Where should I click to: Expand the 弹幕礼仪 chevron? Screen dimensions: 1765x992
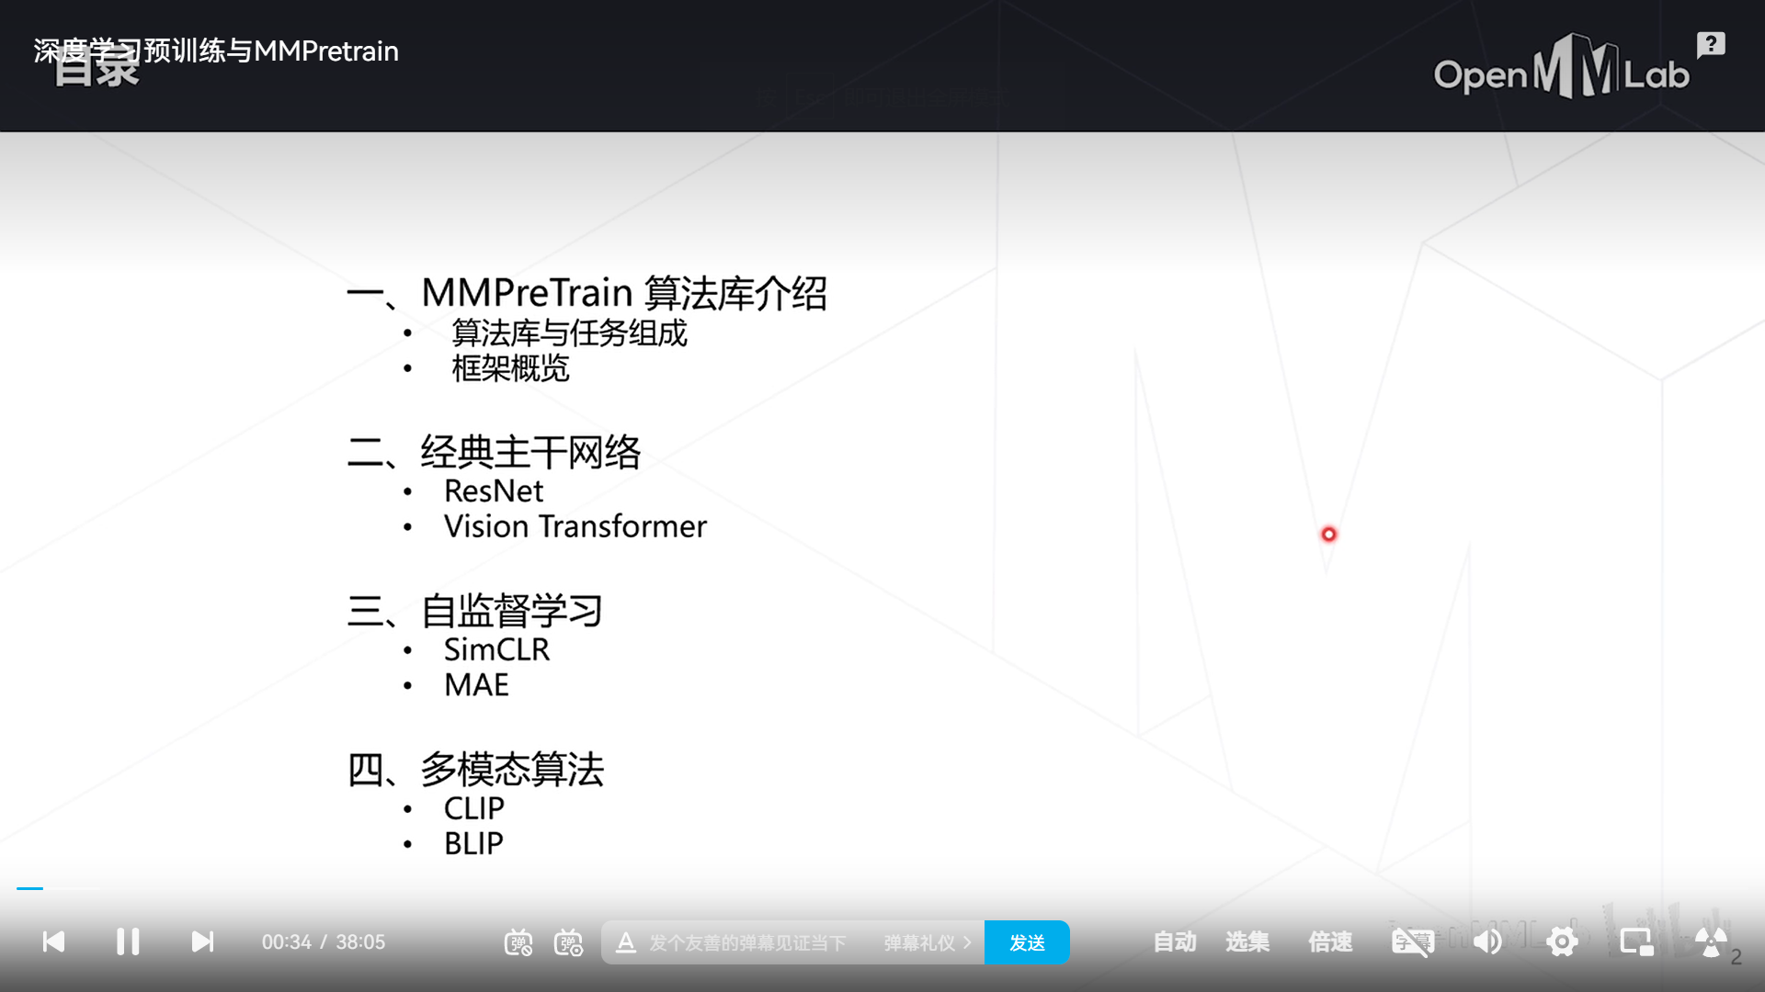[967, 942]
